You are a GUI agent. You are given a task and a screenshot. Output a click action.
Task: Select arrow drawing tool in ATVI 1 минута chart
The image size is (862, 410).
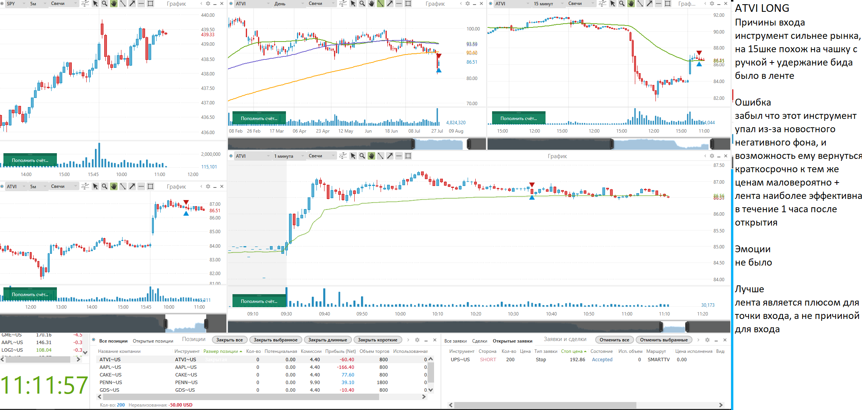tap(390, 156)
